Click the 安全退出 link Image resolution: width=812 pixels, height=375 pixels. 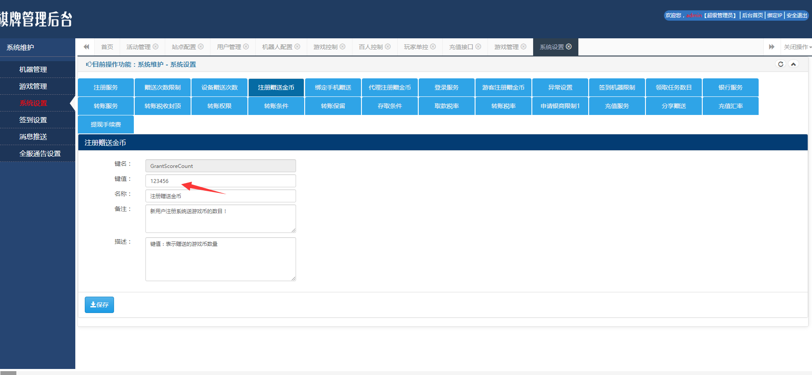797,15
